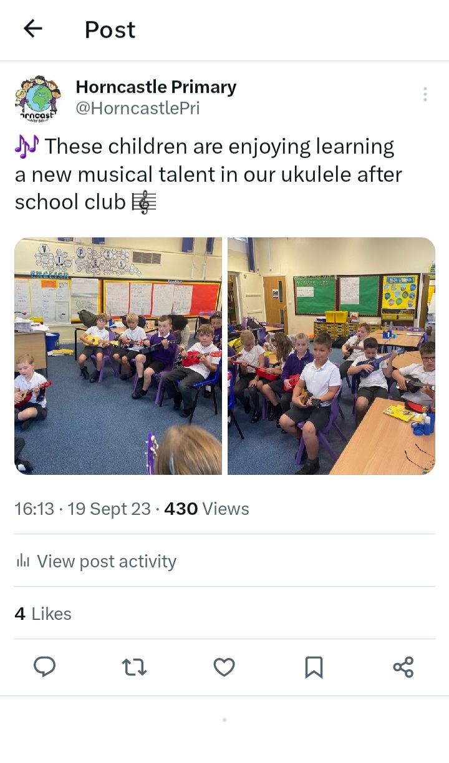Open the @HorncastlePri handle

tap(138, 108)
